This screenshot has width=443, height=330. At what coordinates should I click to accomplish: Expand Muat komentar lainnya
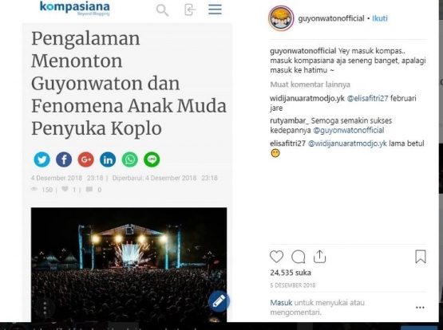tap(310, 84)
